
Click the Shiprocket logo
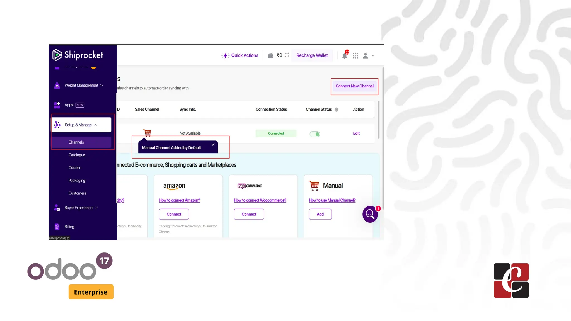tap(78, 55)
